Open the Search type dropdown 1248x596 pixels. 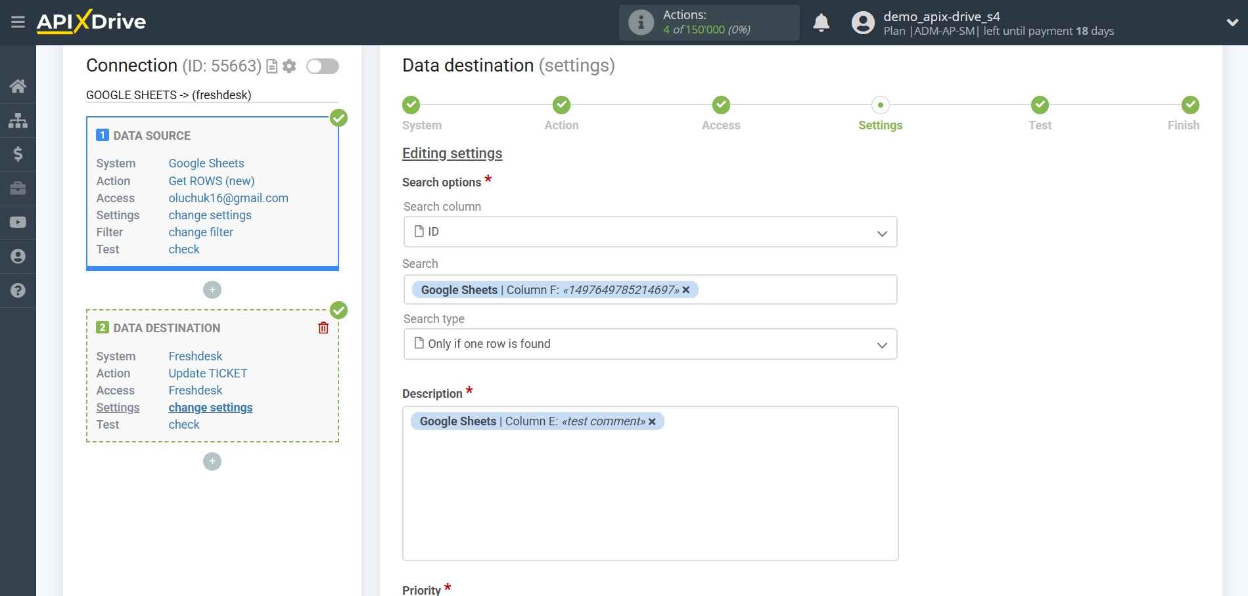650,344
